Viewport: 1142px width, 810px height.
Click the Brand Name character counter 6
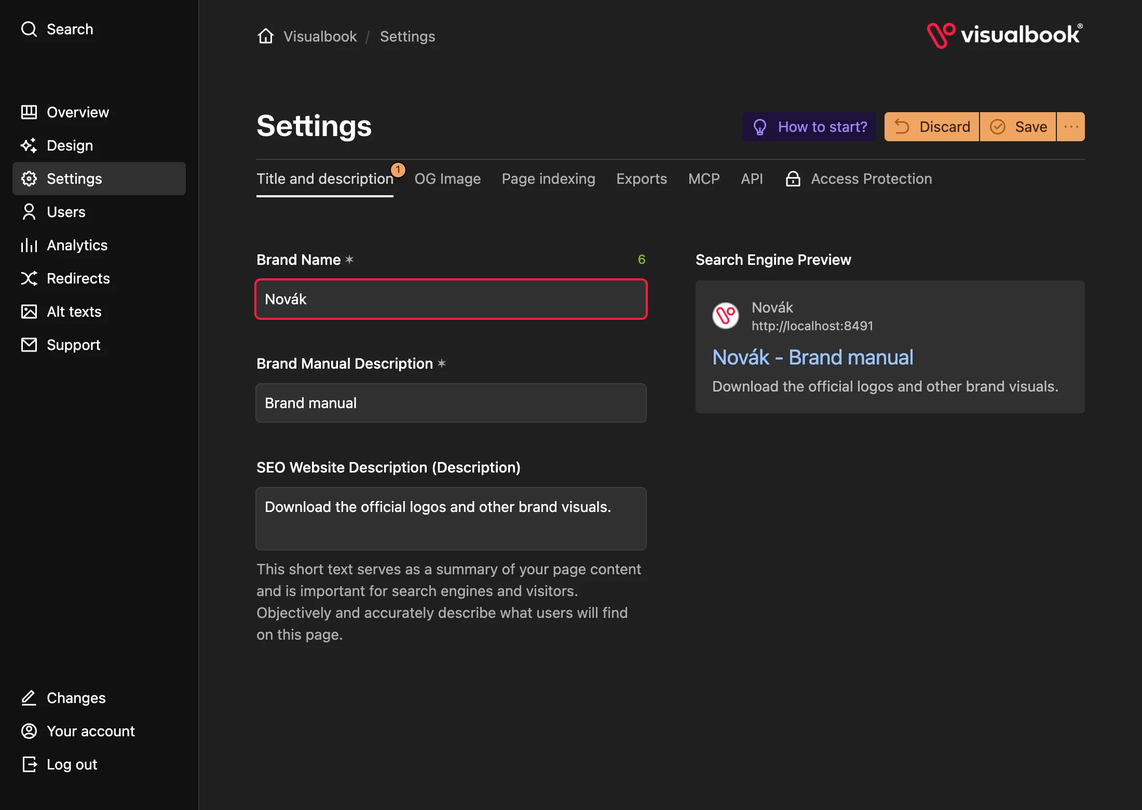pyautogui.click(x=642, y=259)
